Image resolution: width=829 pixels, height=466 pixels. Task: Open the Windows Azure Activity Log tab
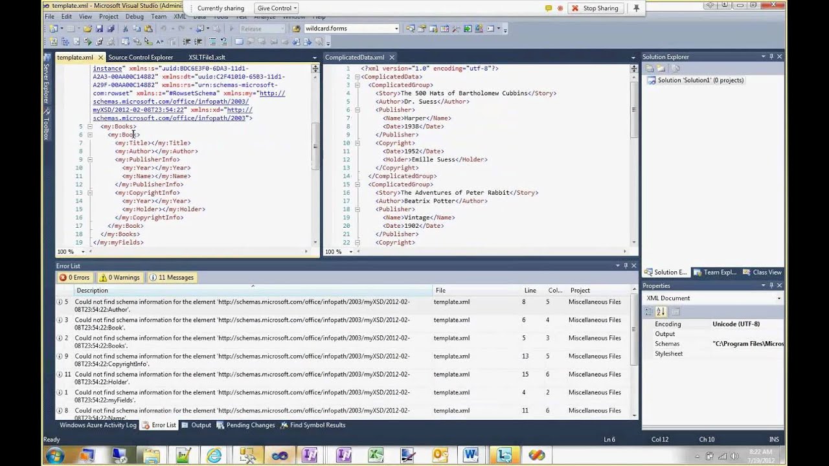[x=98, y=425]
